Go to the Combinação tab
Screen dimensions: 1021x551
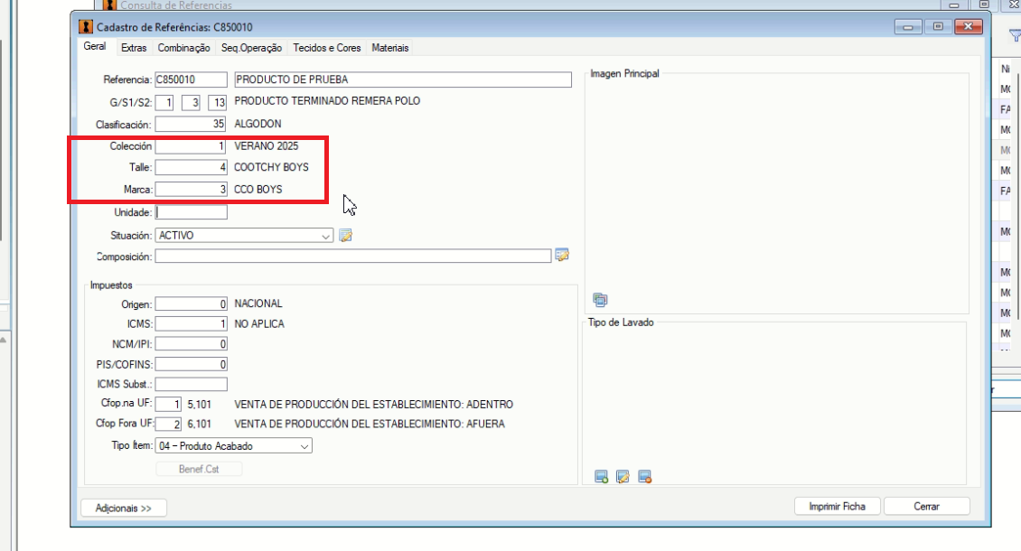click(183, 48)
